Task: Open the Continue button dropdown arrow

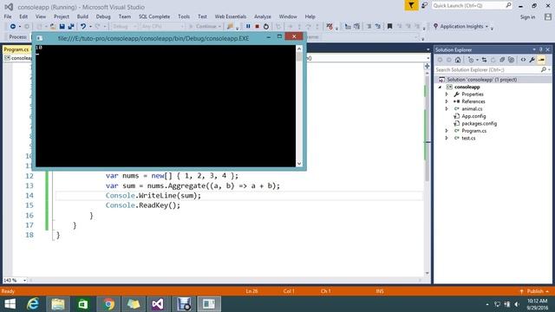Action: click(x=219, y=27)
